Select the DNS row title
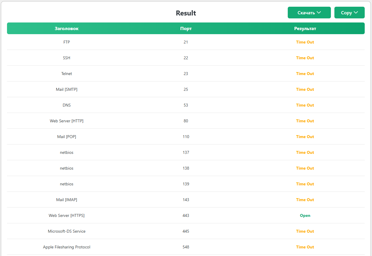This screenshot has height=256, width=372. (66, 105)
